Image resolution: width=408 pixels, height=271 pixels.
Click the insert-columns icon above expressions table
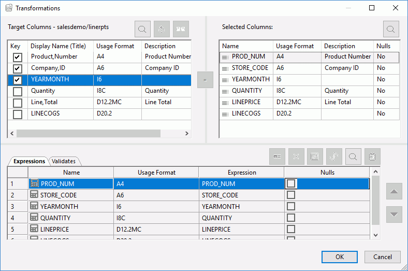[x=277, y=156]
